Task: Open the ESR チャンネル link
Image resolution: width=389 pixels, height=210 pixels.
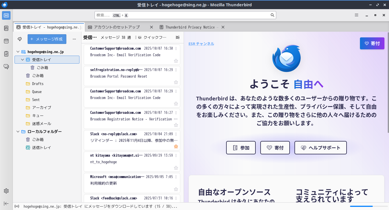Action: (201, 44)
